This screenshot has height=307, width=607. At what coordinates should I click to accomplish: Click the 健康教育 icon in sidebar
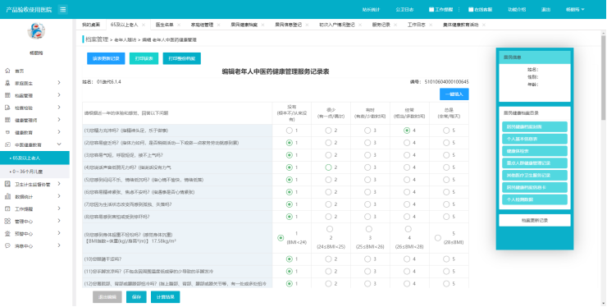tap(7, 132)
